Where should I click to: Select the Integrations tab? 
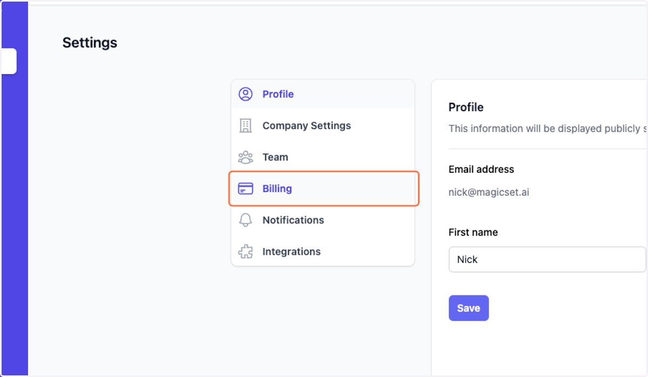[323, 252]
